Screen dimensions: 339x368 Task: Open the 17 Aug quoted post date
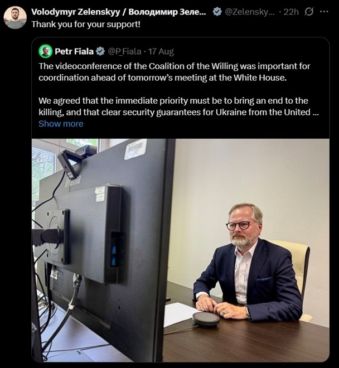pyautogui.click(x=161, y=51)
